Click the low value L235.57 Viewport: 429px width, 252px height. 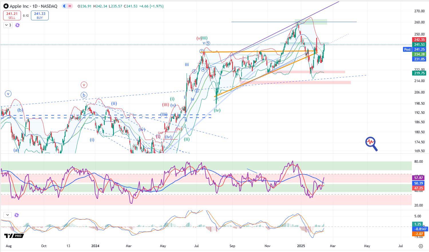[116, 6]
